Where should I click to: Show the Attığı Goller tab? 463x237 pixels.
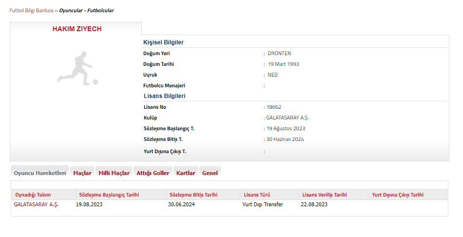[x=153, y=173]
